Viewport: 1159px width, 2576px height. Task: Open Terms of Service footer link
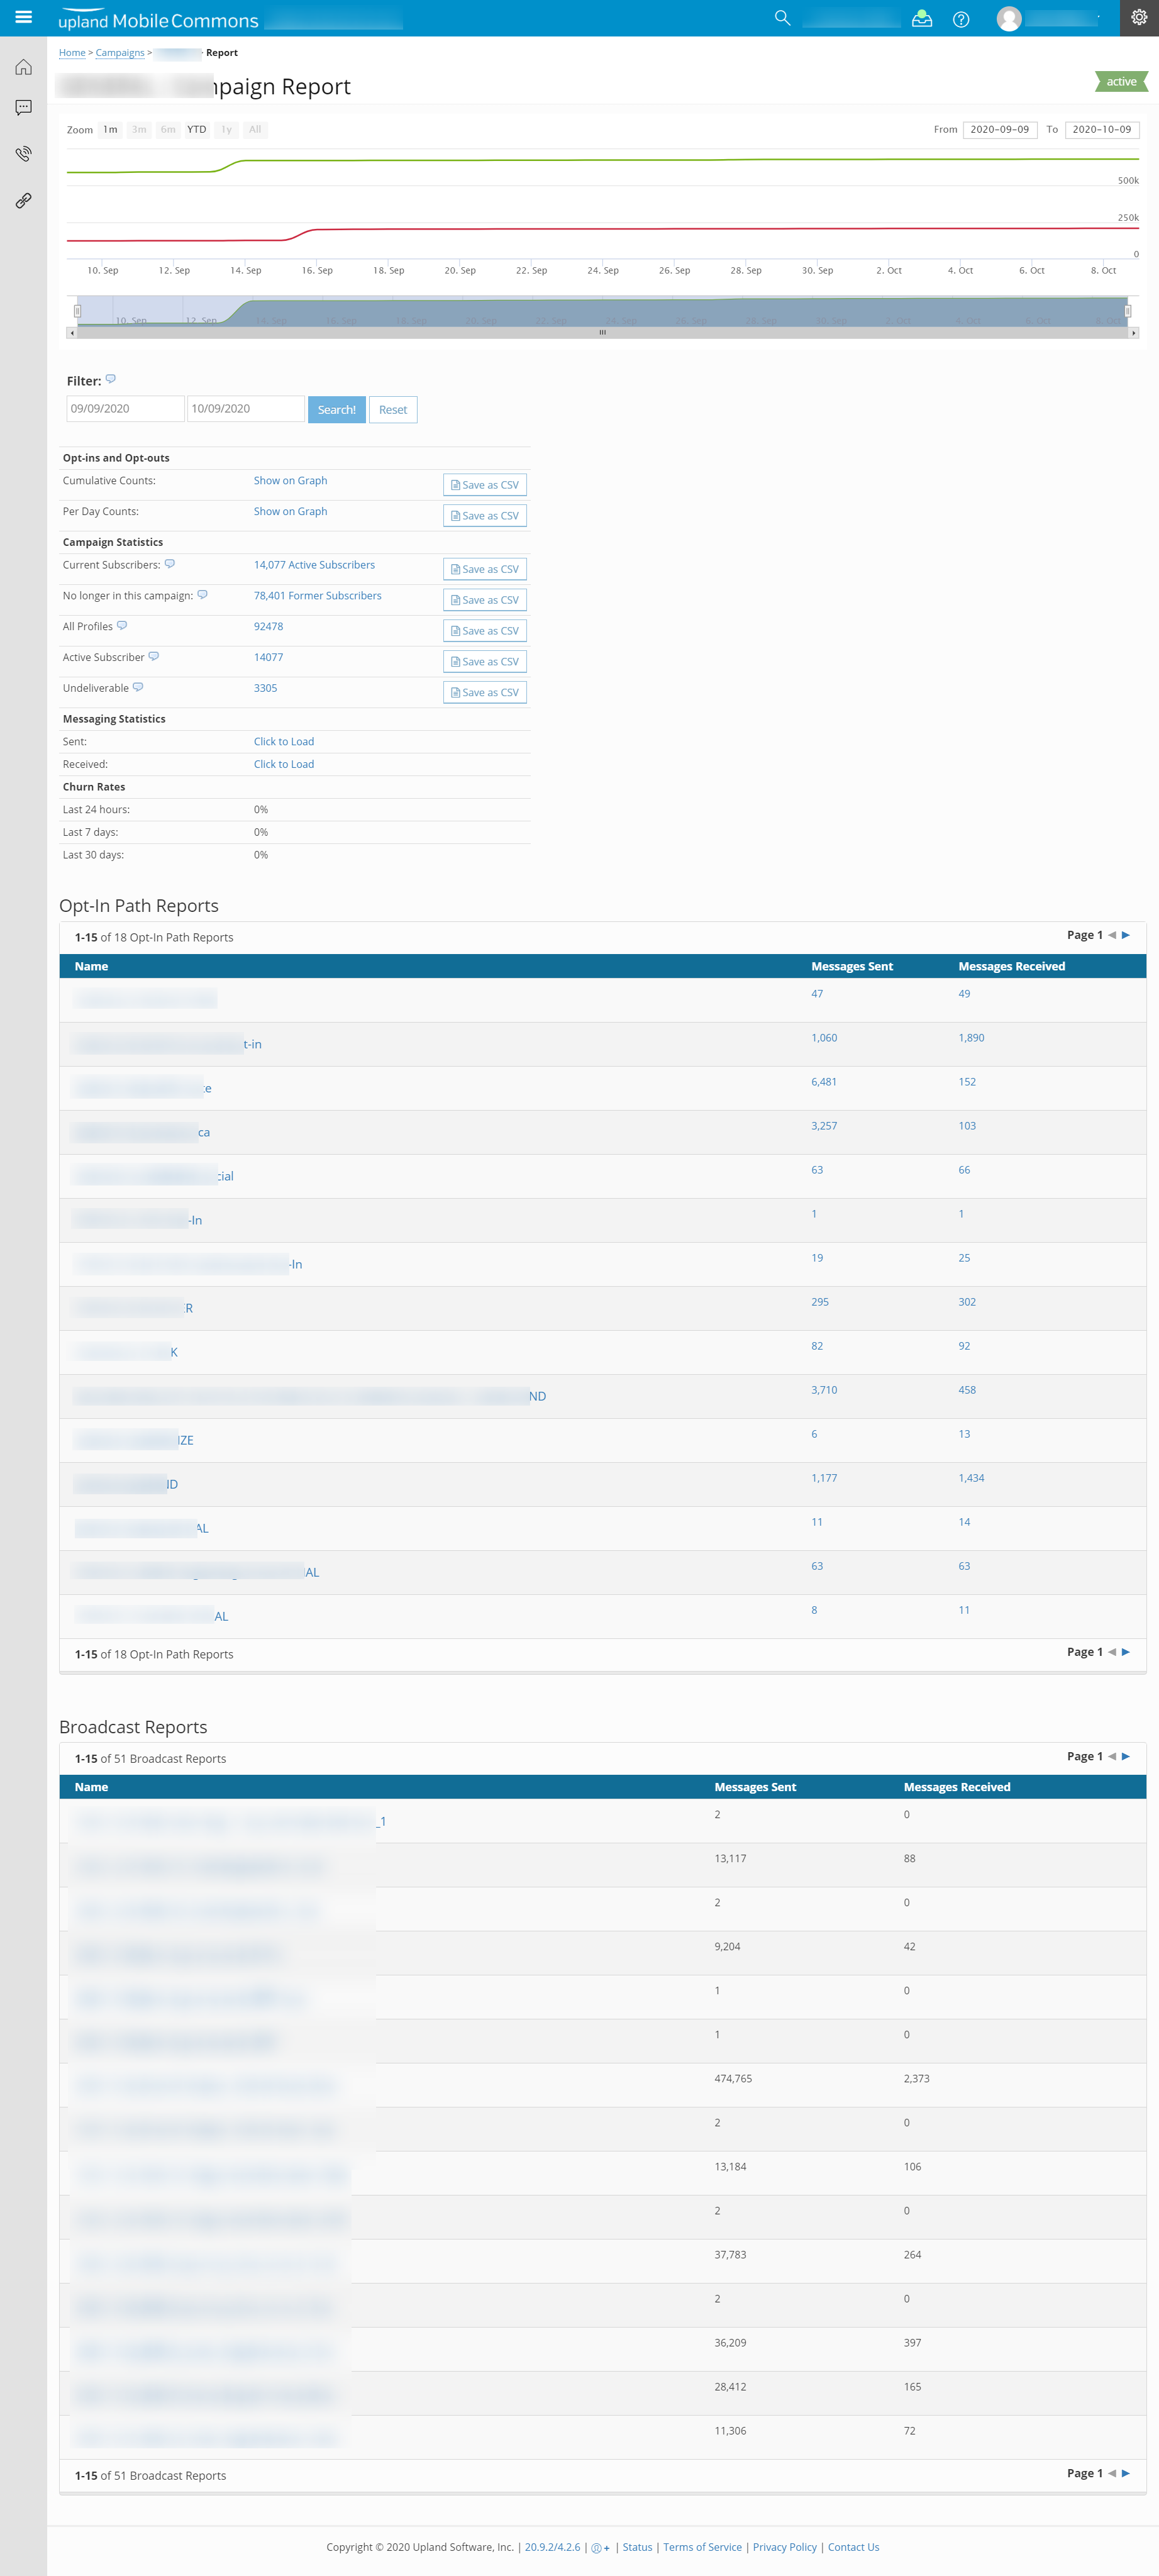click(x=702, y=2547)
